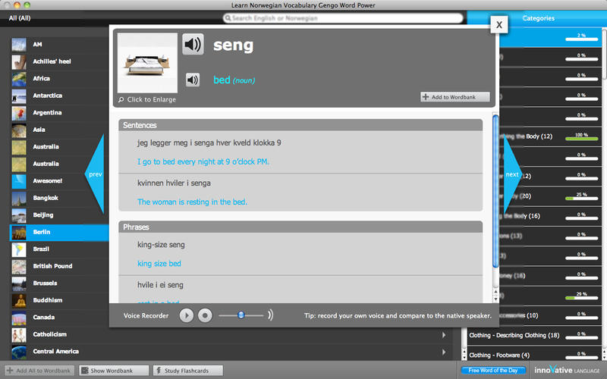Select Brussels in the word list
The width and height of the screenshot is (607, 379).
pyautogui.click(x=59, y=283)
